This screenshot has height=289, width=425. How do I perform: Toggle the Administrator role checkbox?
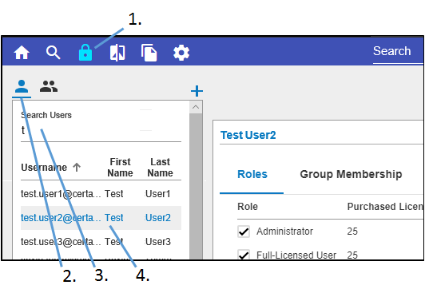click(244, 232)
